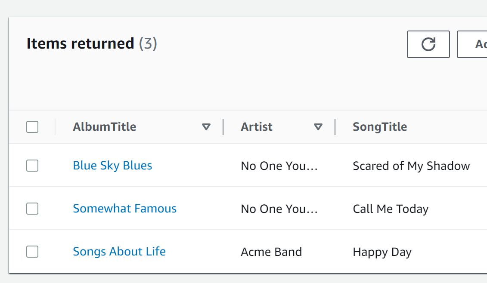Click the Artist column header label
The height and width of the screenshot is (283, 487).
[257, 126]
